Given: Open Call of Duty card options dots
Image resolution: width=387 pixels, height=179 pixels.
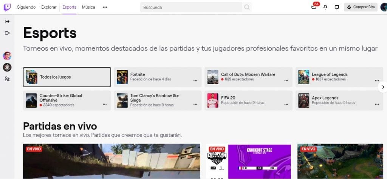Looking at the screenshot, I should 286,80.
